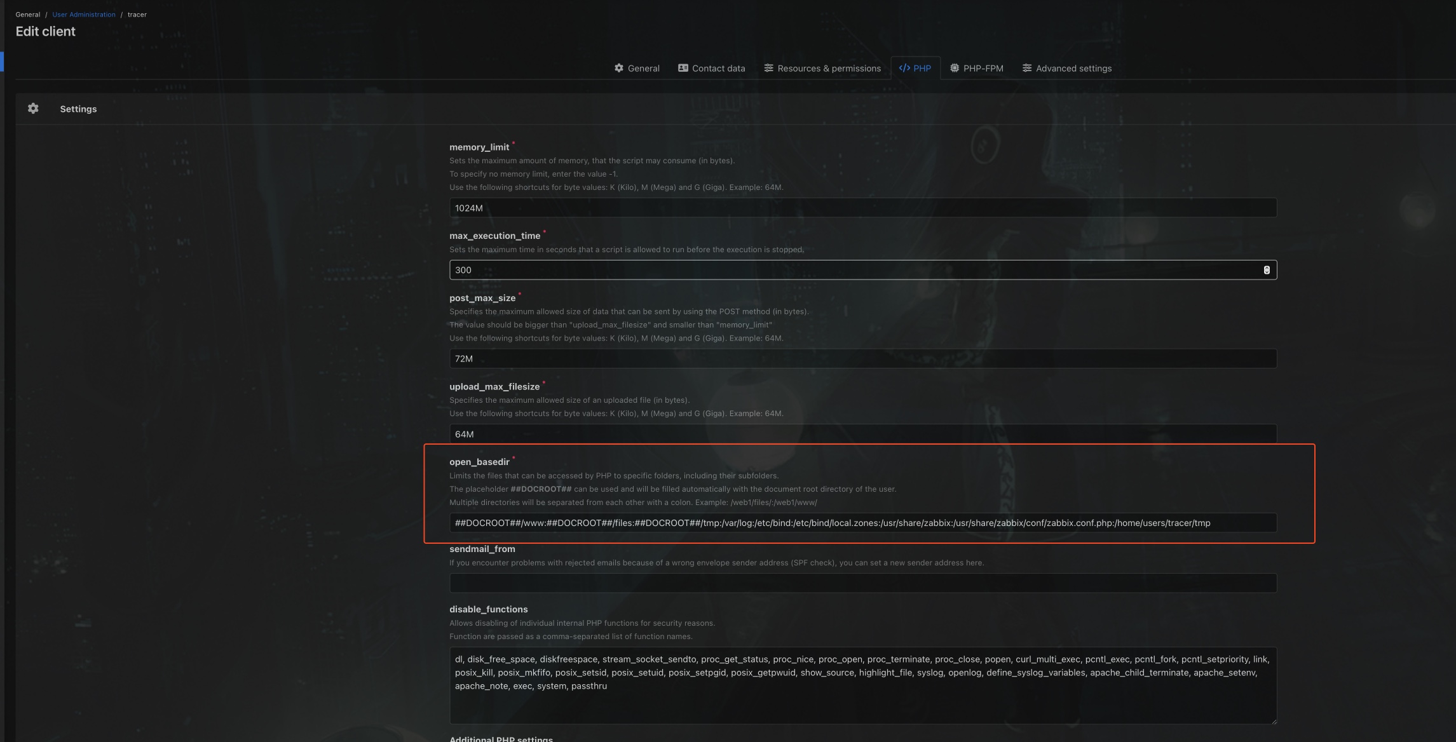
Task: Focus the memory_limit field showing 1024M
Action: (862, 208)
